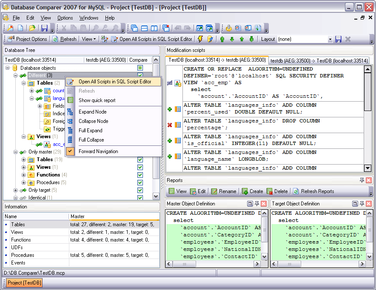Pin the Reports panel
376x290 pixels.
click(362, 180)
